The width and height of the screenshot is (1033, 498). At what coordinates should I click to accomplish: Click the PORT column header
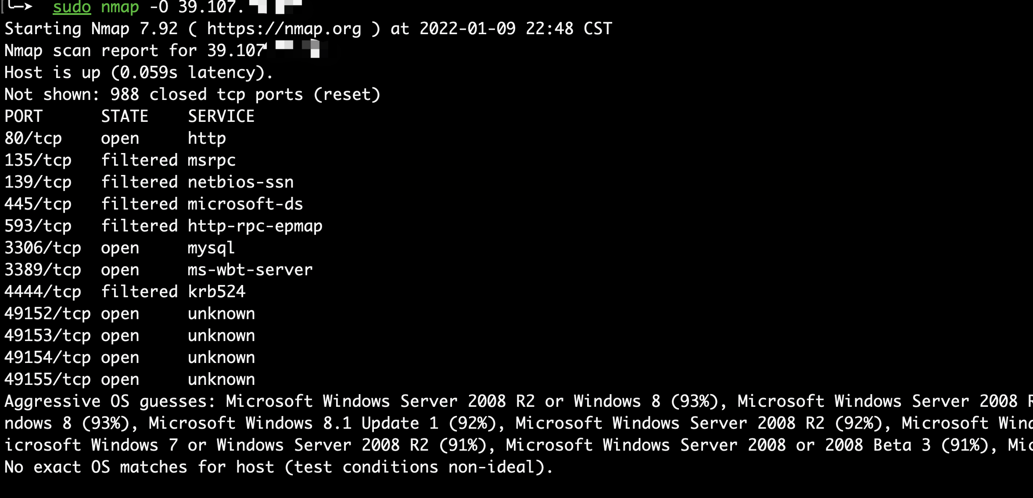(x=23, y=117)
